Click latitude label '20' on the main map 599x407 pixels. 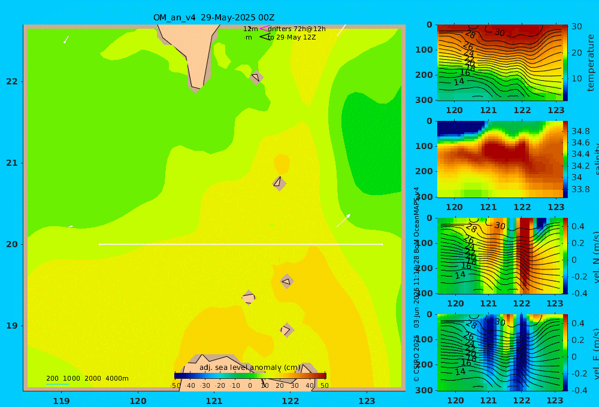click(12, 244)
